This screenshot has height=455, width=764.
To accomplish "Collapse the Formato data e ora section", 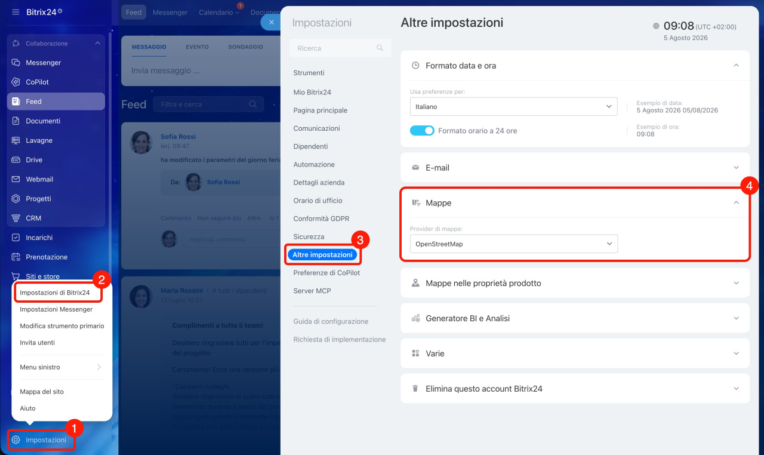I will tap(736, 66).
